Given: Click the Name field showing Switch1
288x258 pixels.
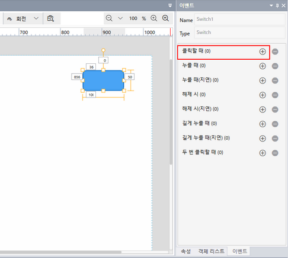Looking at the screenshot, I should tap(240, 20).
